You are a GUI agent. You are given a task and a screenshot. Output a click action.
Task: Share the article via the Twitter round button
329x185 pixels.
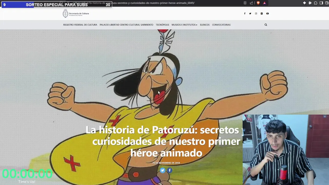tap(162, 170)
